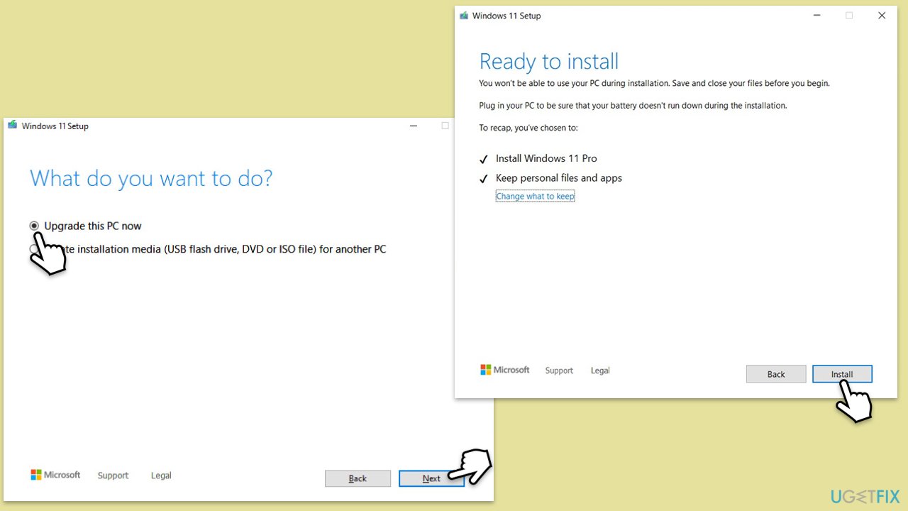
Task: Click the To recap, you've chosen to text
Action: [x=528, y=128]
